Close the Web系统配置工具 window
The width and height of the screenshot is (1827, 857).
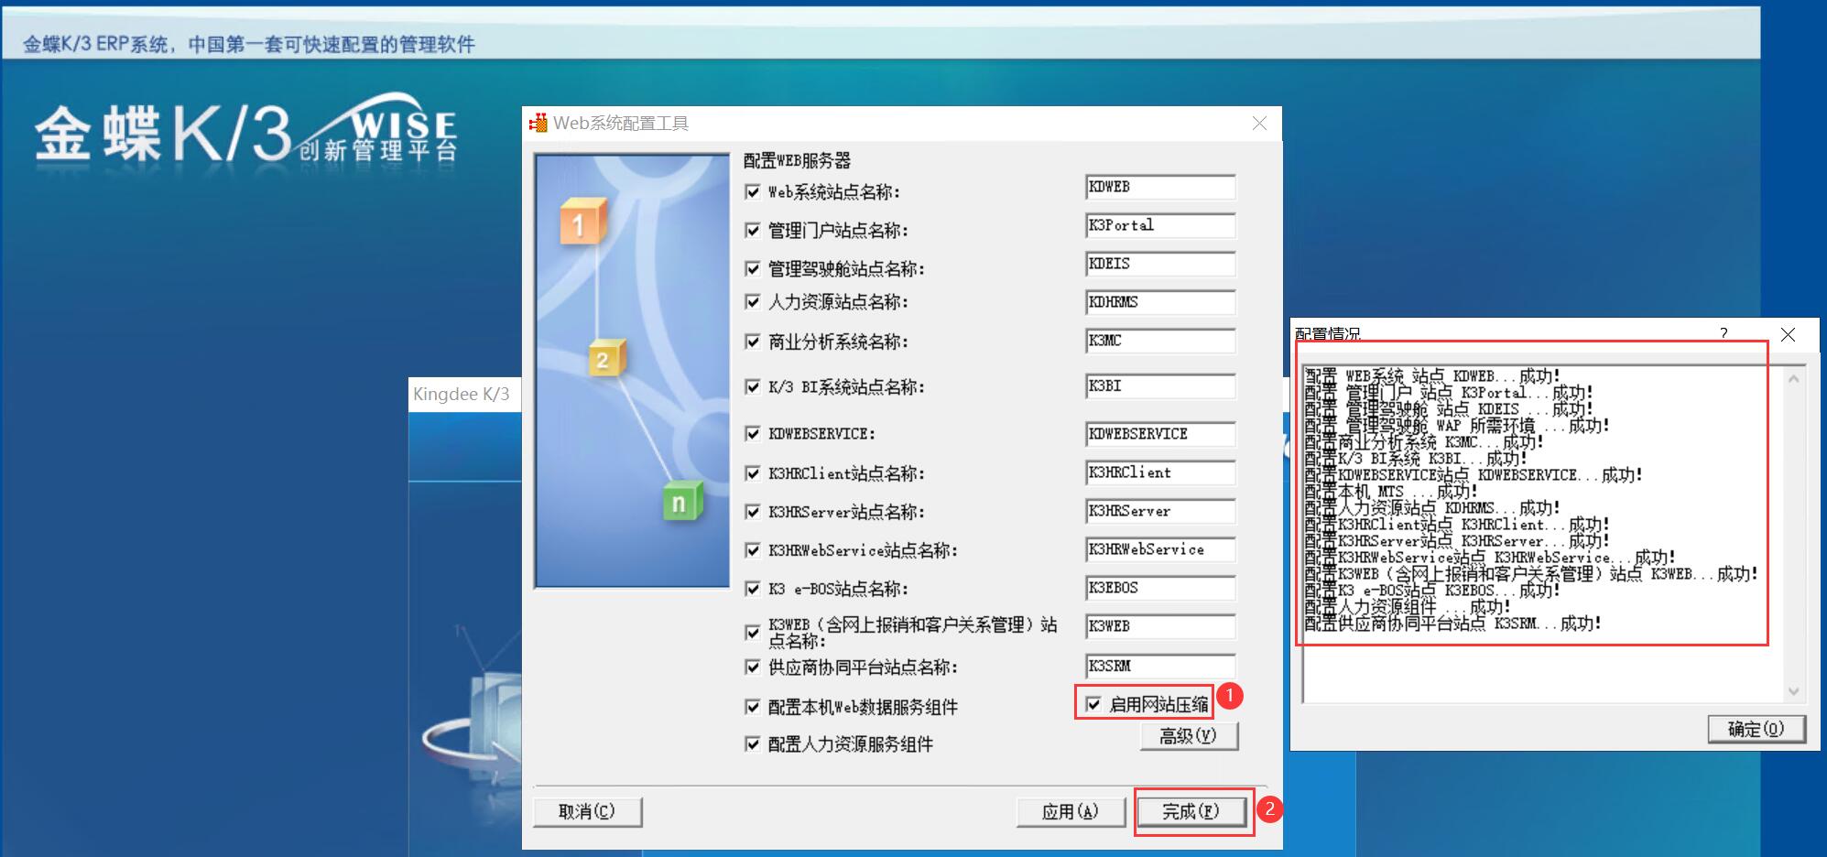tap(1260, 123)
